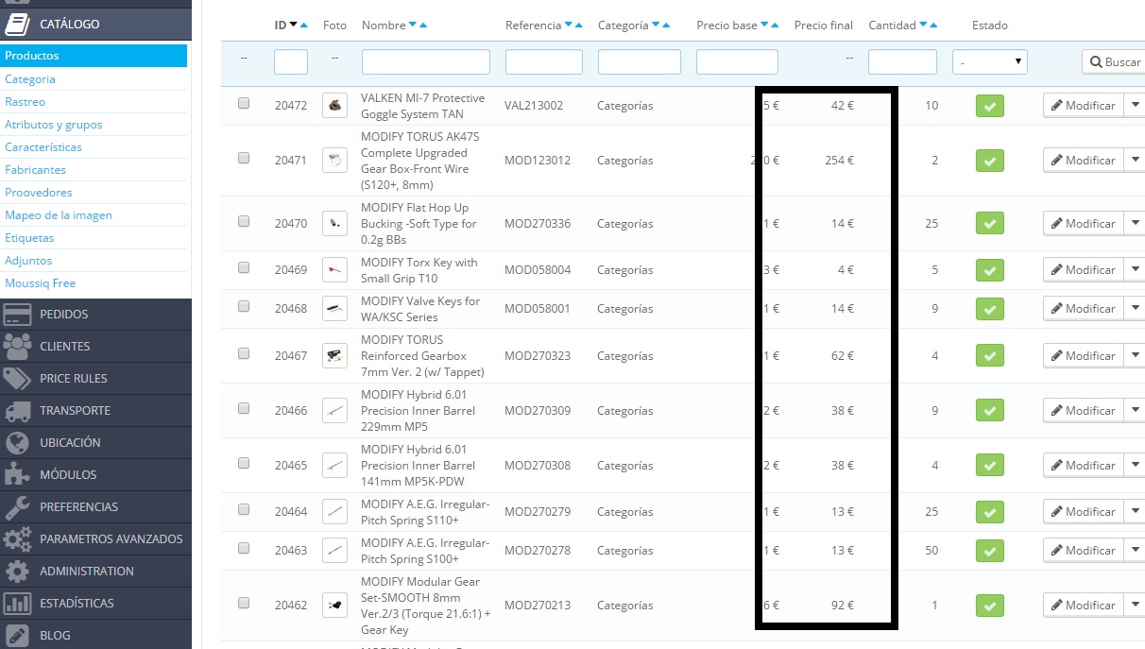Click the Preferencias wrench icon
Viewport: 1145px width, 649px height.
(x=18, y=507)
